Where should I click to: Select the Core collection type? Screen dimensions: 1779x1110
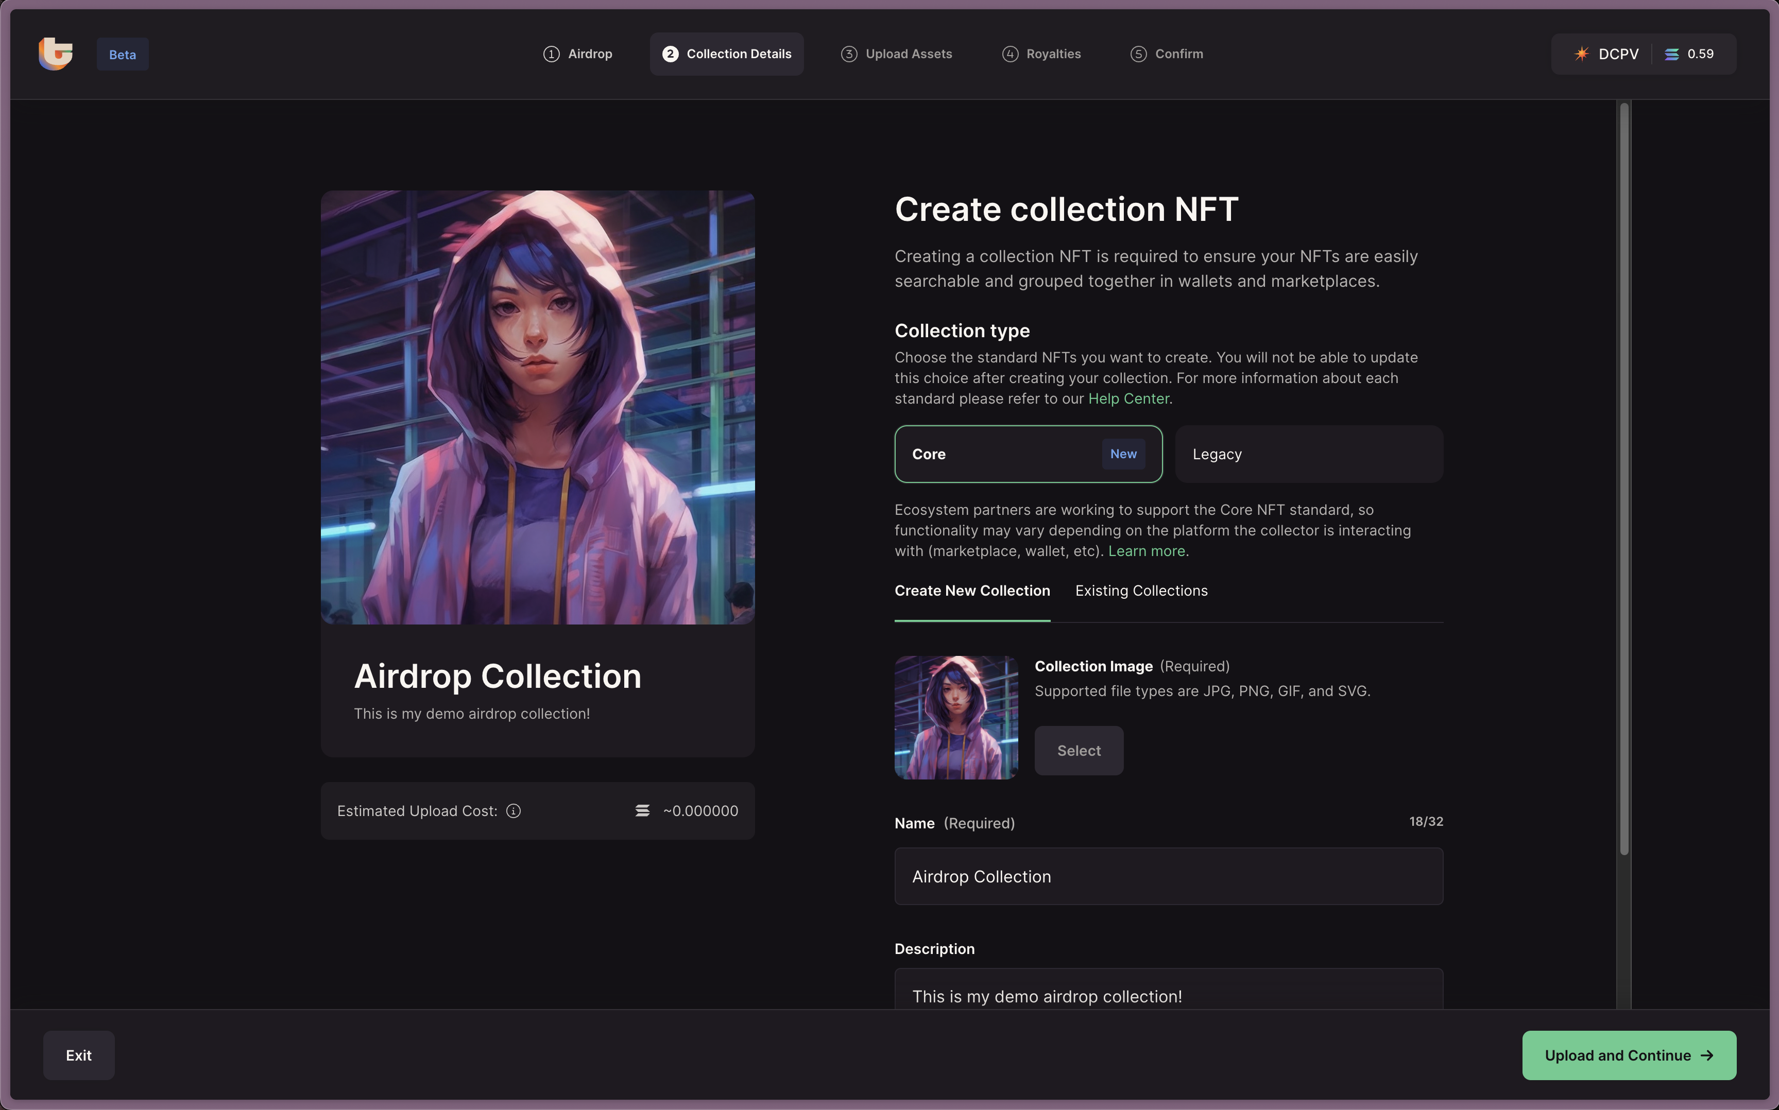pyautogui.click(x=1027, y=454)
